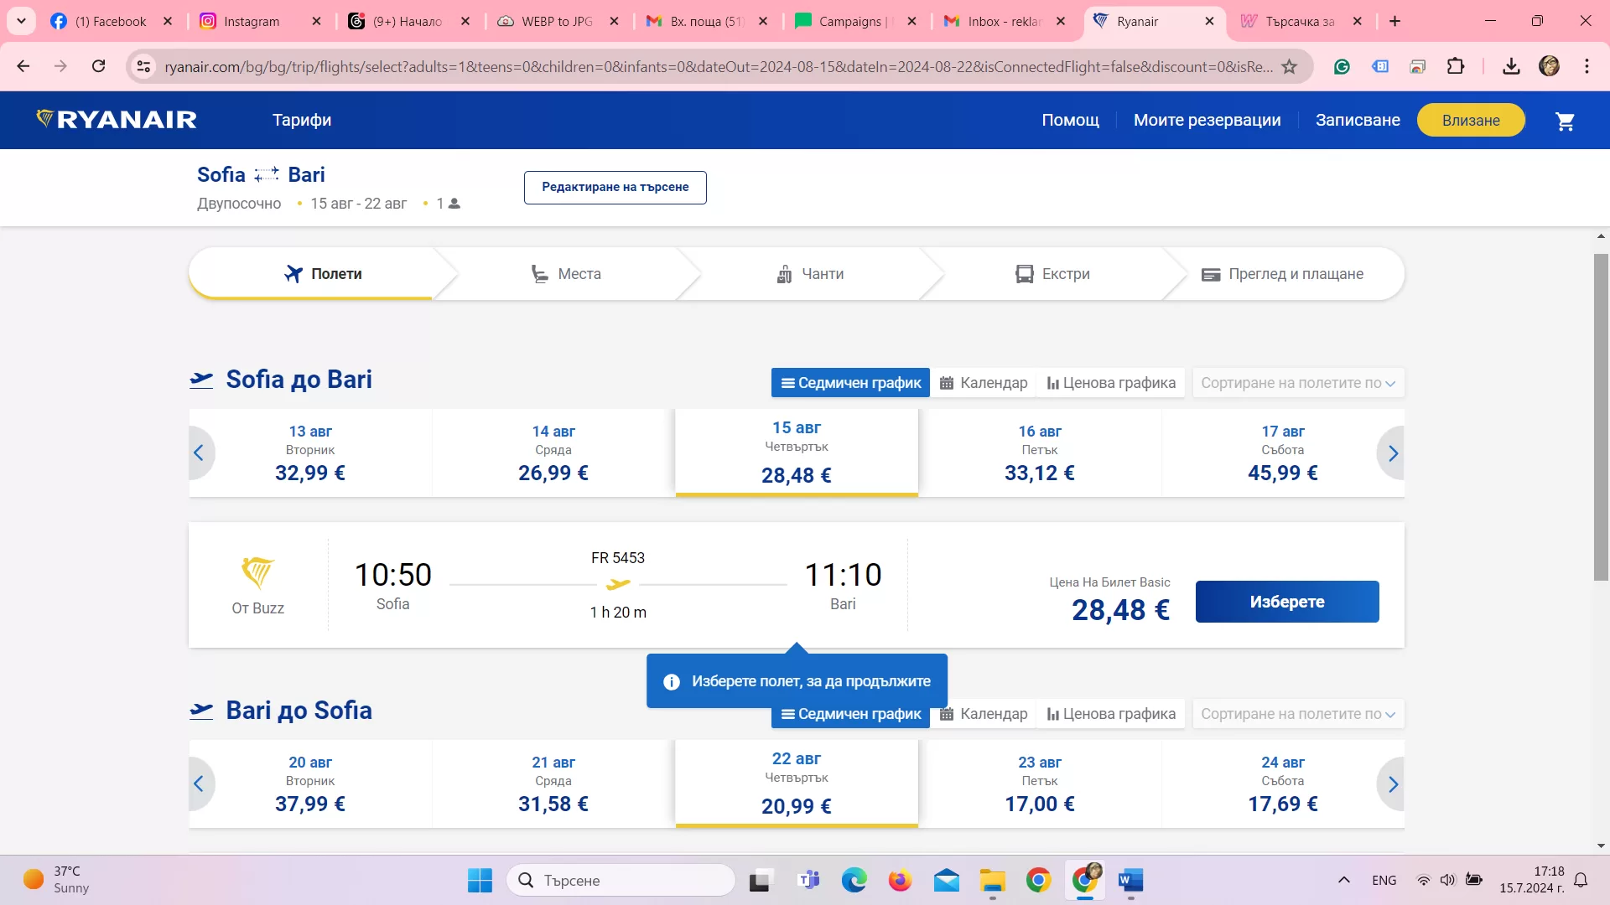This screenshot has height=905, width=1610.
Task: Select outbound date 17 авг 45,99 €
Action: tap(1283, 453)
